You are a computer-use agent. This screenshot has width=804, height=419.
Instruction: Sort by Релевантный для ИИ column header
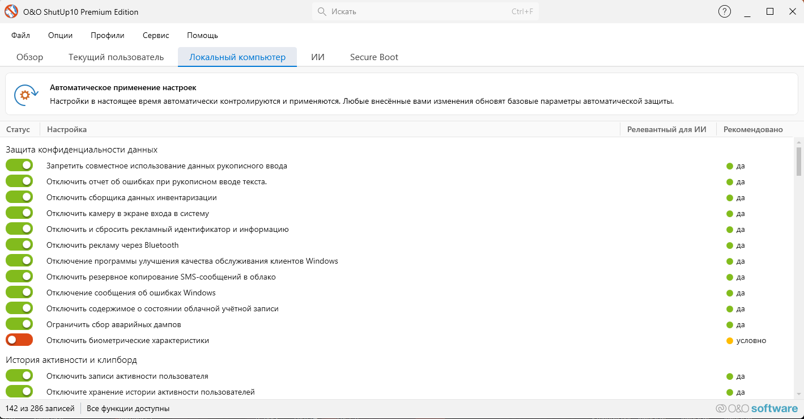[667, 129]
